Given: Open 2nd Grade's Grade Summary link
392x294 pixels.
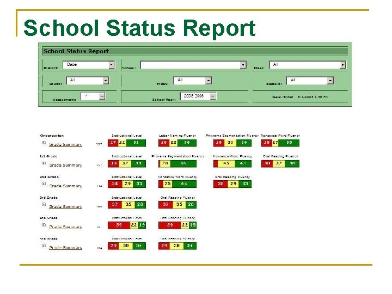Looking at the screenshot, I should (x=65, y=186).
